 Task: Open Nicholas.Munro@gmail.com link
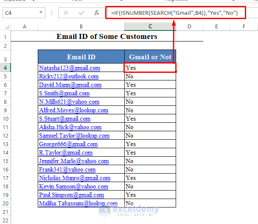coord(75,178)
